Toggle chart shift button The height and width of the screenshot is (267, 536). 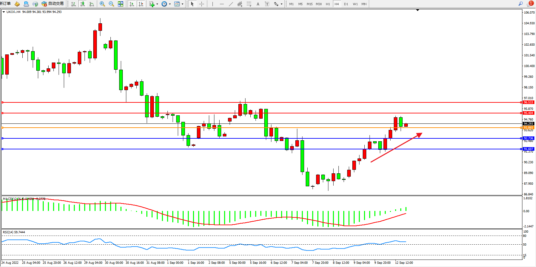point(141,4)
